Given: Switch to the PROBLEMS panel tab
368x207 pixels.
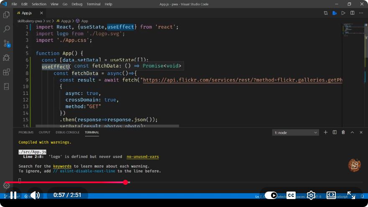Looking at the screenshot, I should click(x=26, y=133).
